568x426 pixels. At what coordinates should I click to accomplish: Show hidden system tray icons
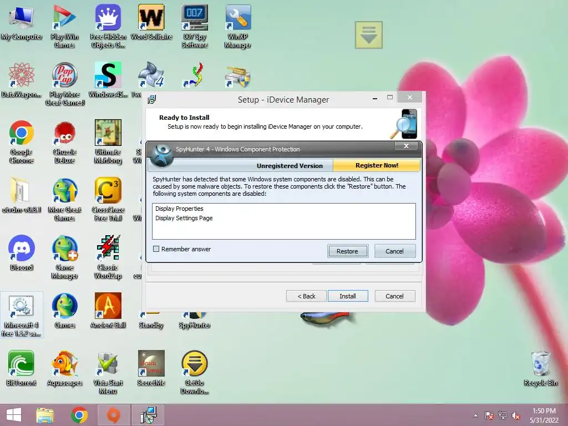coord(475,415)
